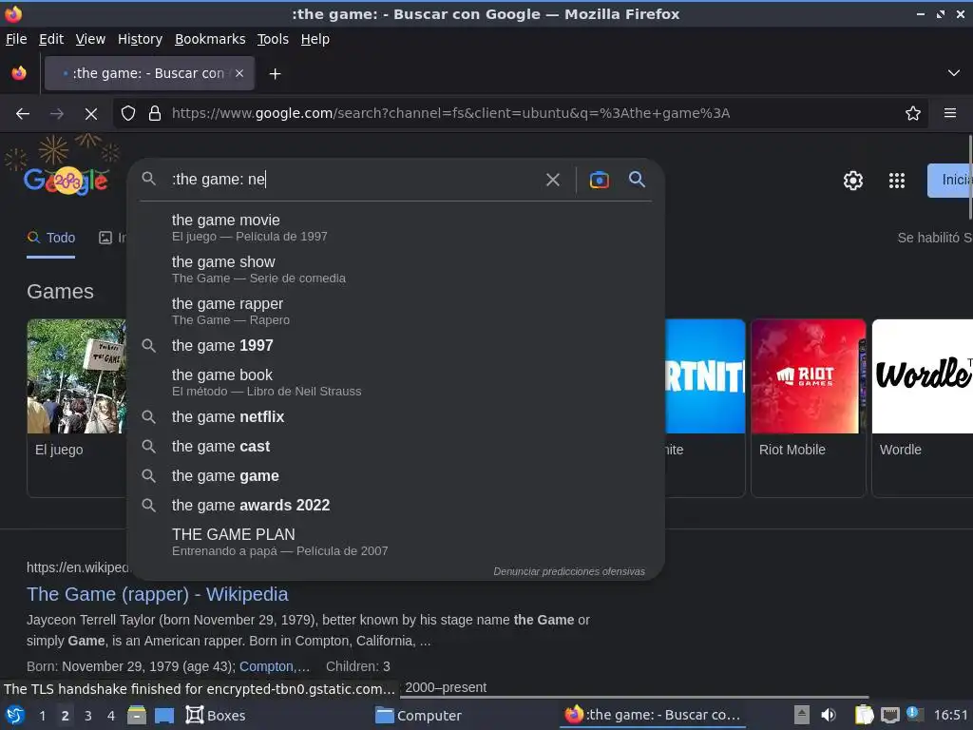Image resolution: width=973 pixels, height=730 pixels.
Task: Click the Google doodle logo
Action: pos(66,180)
